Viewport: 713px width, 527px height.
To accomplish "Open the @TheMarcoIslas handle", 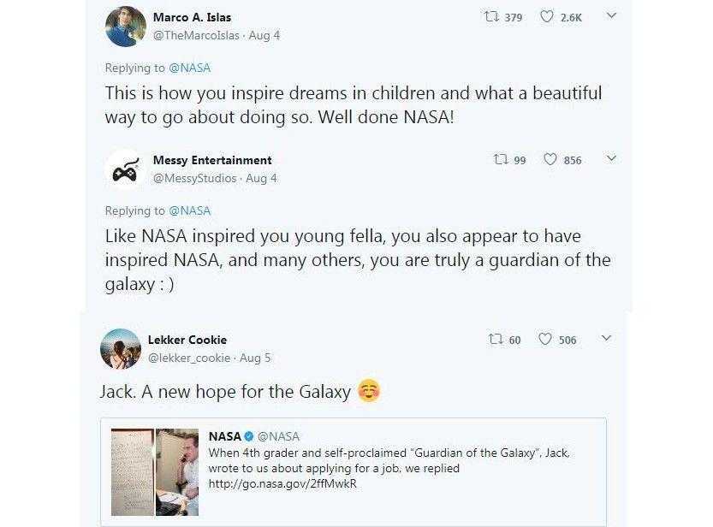I will (x=196, y=35).
